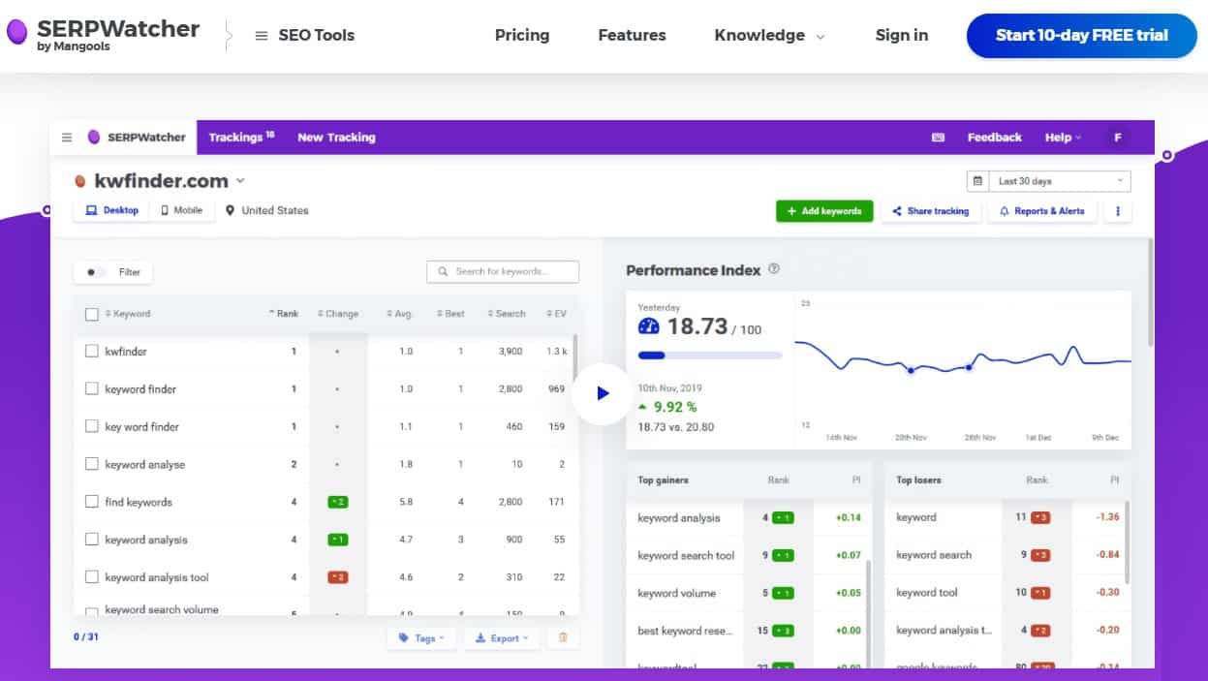Viewport: 1208px width, 681px height.
Task: Sort by Best column
Action: tap(450, 314)
